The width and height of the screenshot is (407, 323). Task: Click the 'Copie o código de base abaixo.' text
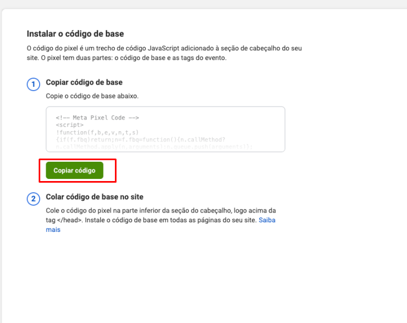(x=92, y=96)
